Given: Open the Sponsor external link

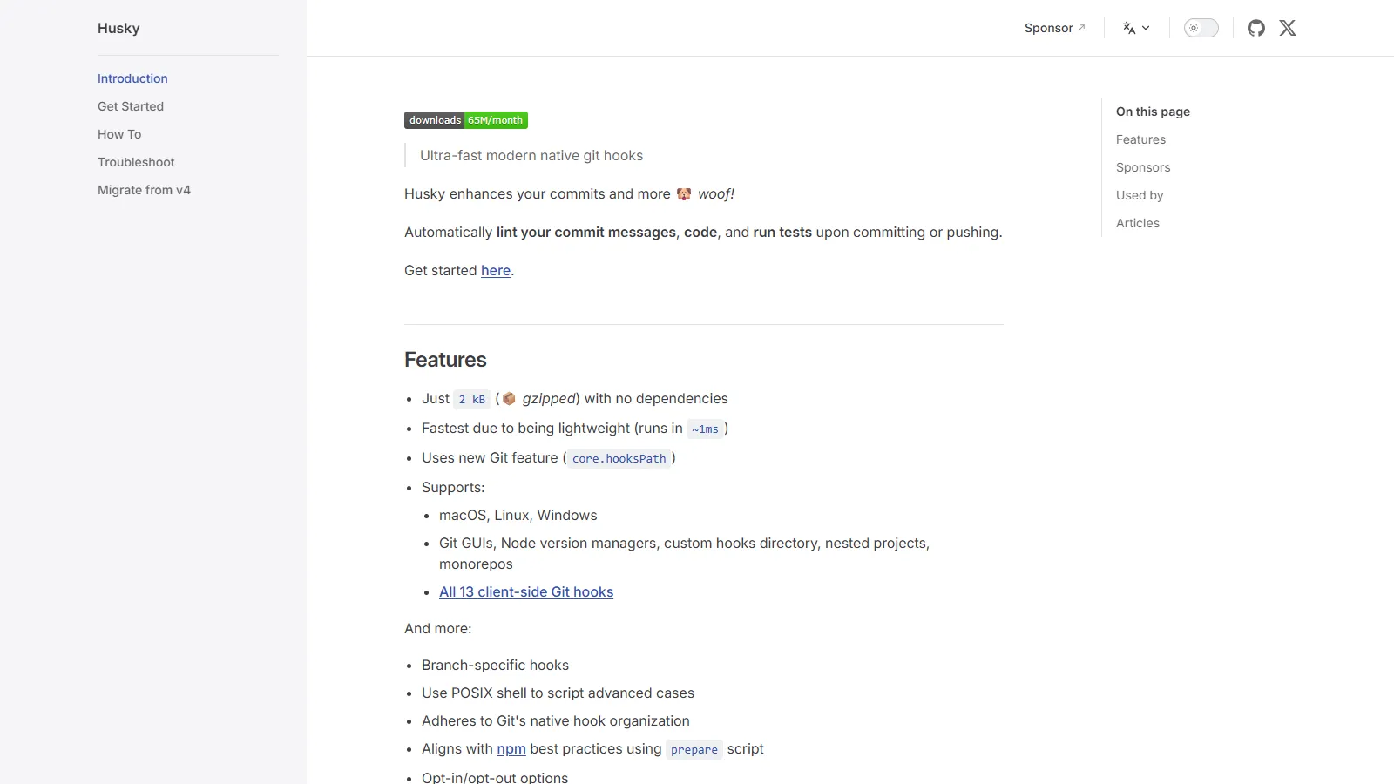Looking at the screenshot, I should pos(1054,28).
